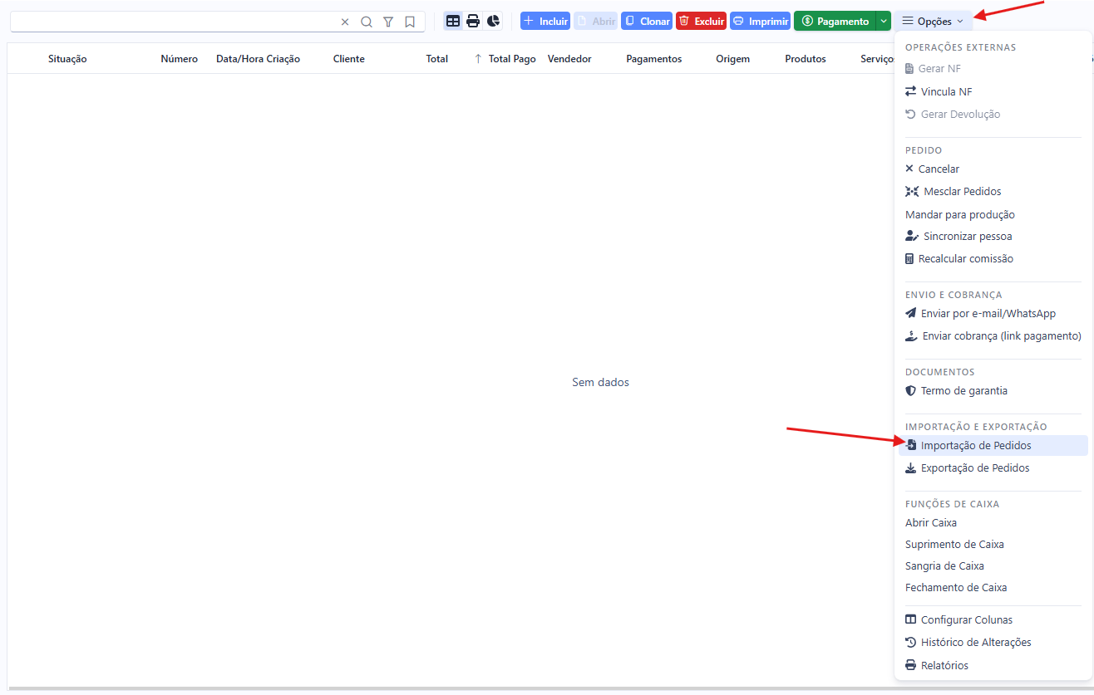Click the Vendedor column header

[569, 59]
